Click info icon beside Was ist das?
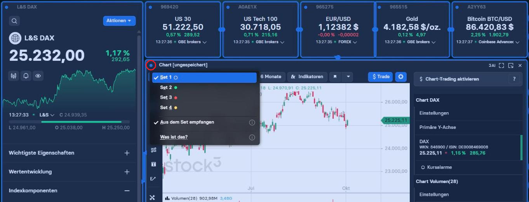This screenshot has width=529, height=202. [252, 137]
